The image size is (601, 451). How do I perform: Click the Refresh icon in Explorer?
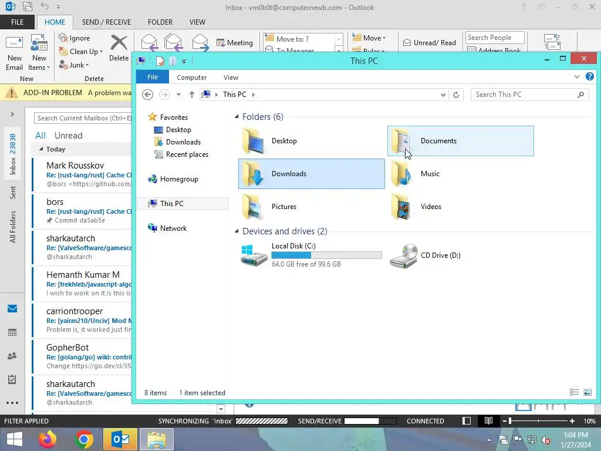tap(455, 95)
